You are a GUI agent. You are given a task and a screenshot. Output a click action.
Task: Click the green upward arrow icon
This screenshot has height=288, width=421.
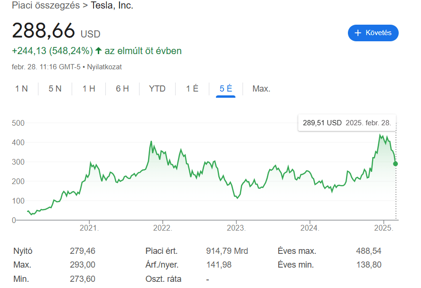pyautogui.click(x=99, y=51)
